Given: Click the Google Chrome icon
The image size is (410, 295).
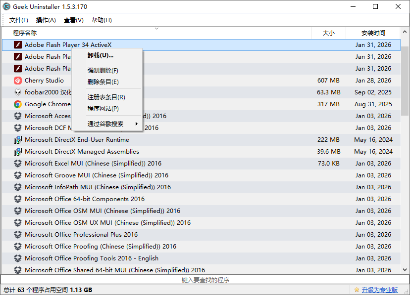Looking at the screenshot, I should pos(17,104).
